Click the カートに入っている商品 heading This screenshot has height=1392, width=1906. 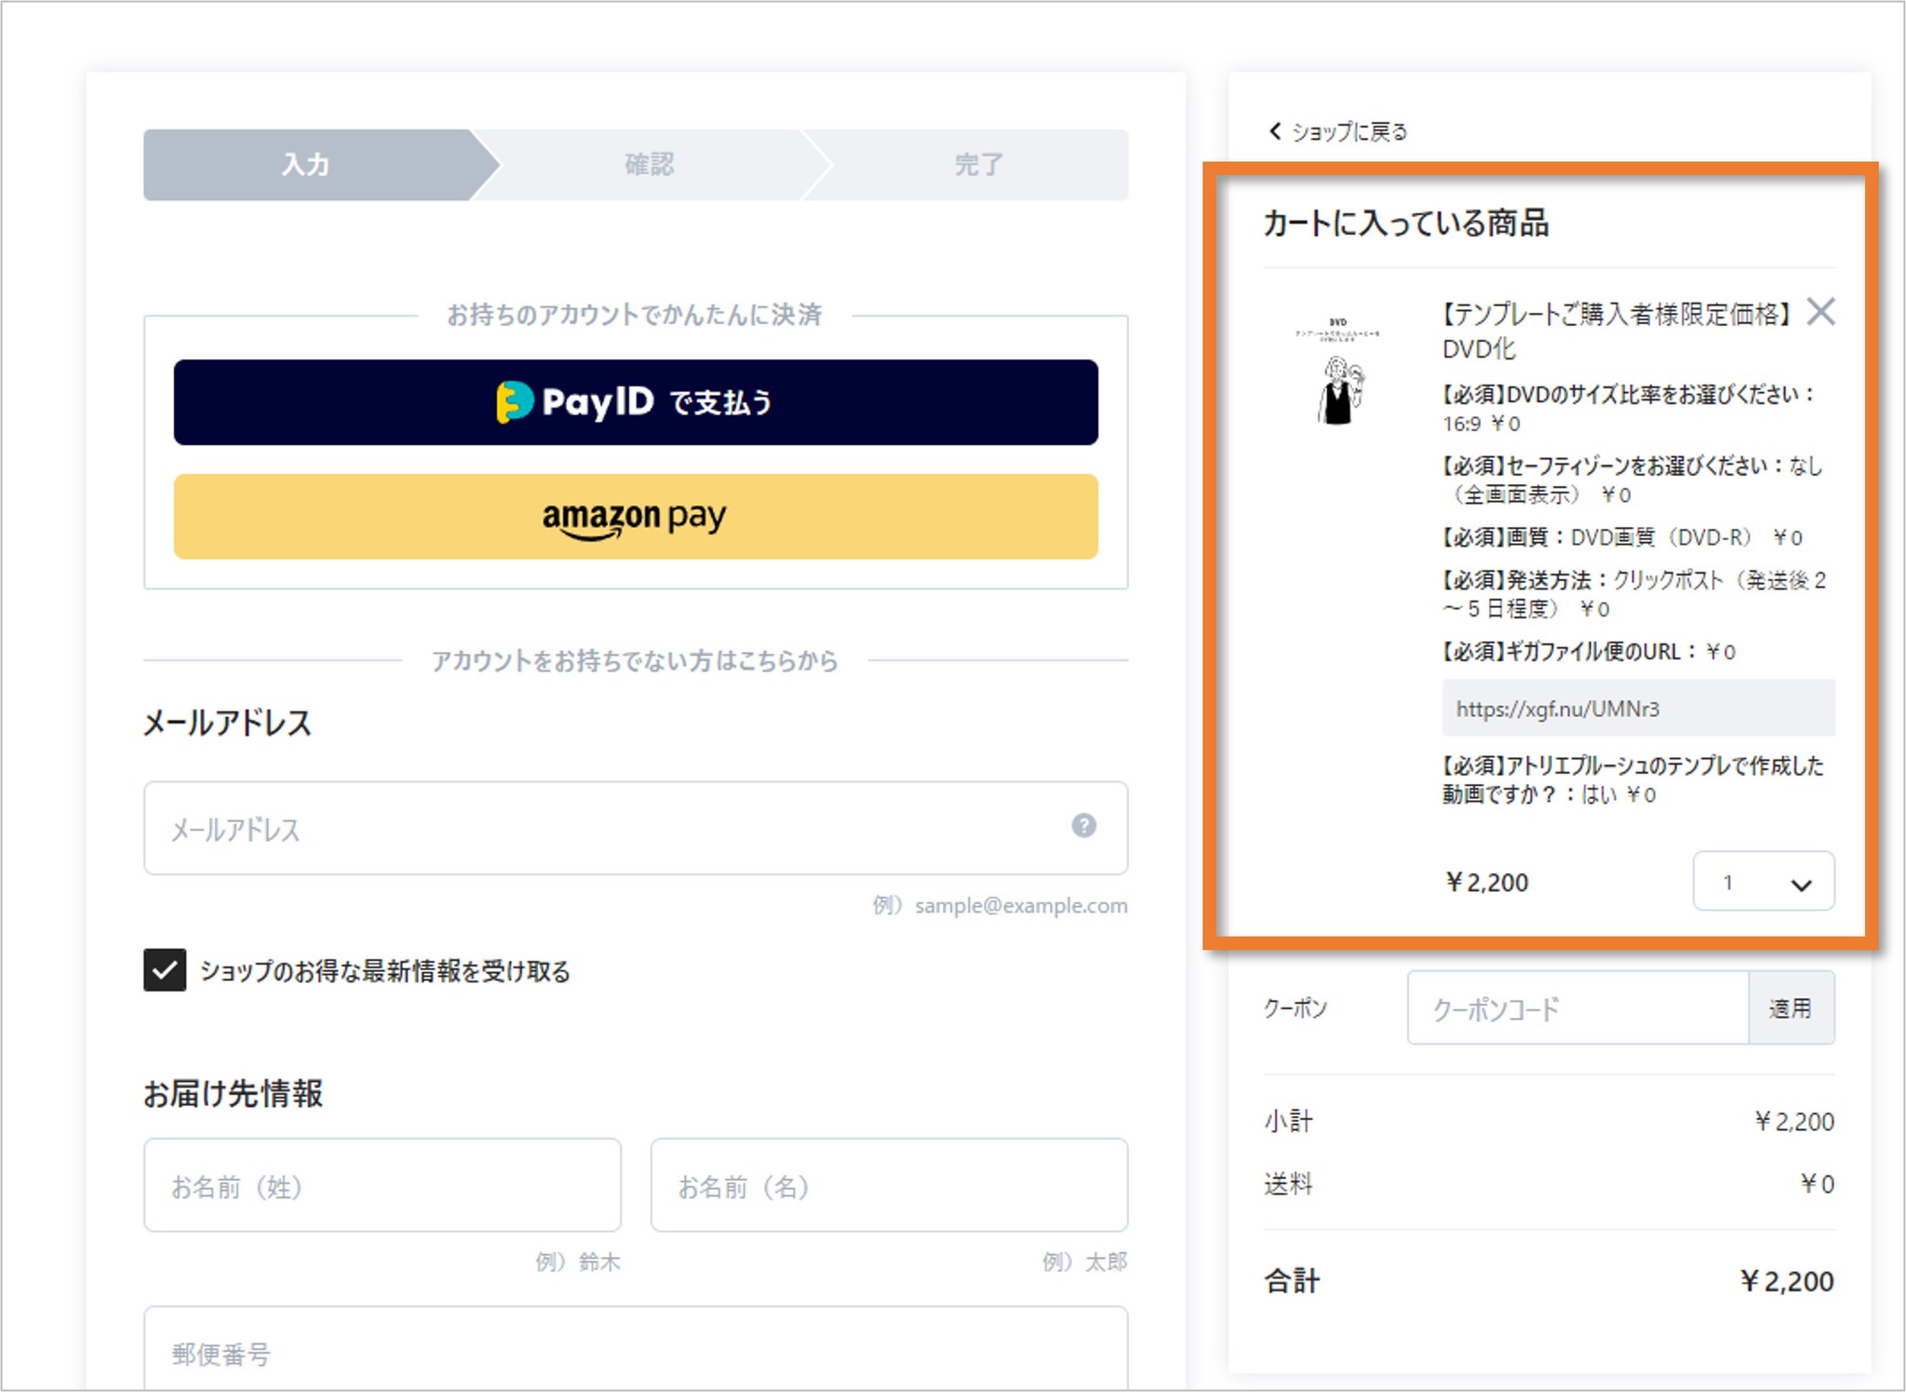click(1405, 223)
